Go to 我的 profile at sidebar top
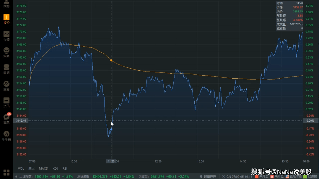This screenshot has width=319, height=179. [x=6, y=3]
